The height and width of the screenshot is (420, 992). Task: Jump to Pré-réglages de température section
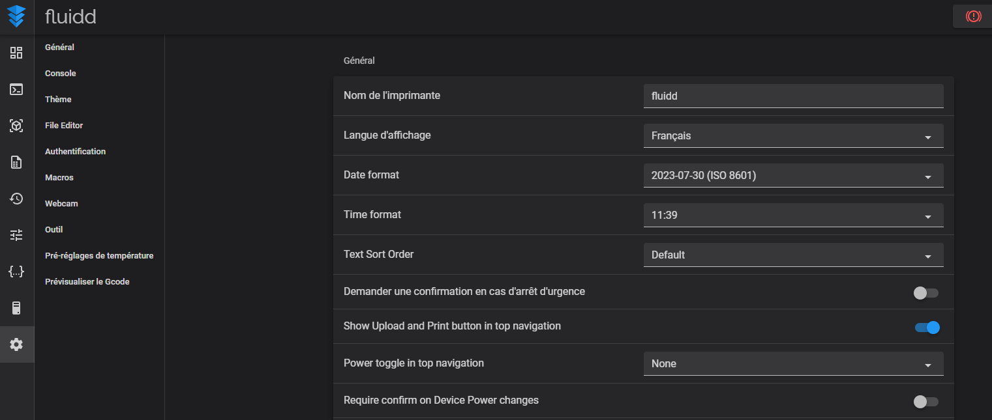tap(99, 256)
